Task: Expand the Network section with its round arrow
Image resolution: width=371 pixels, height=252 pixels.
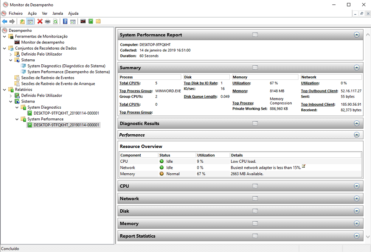Action: coord(357,199)
